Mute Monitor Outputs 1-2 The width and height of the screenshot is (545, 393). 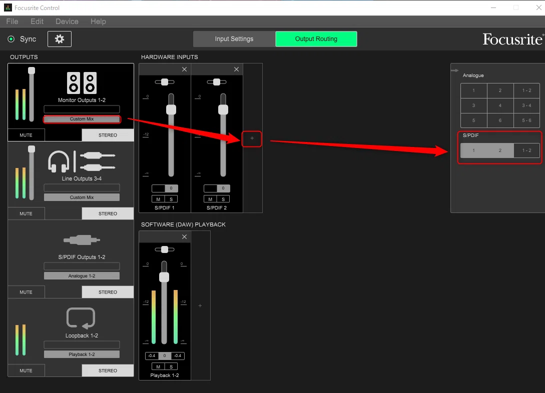pos(26,135)
